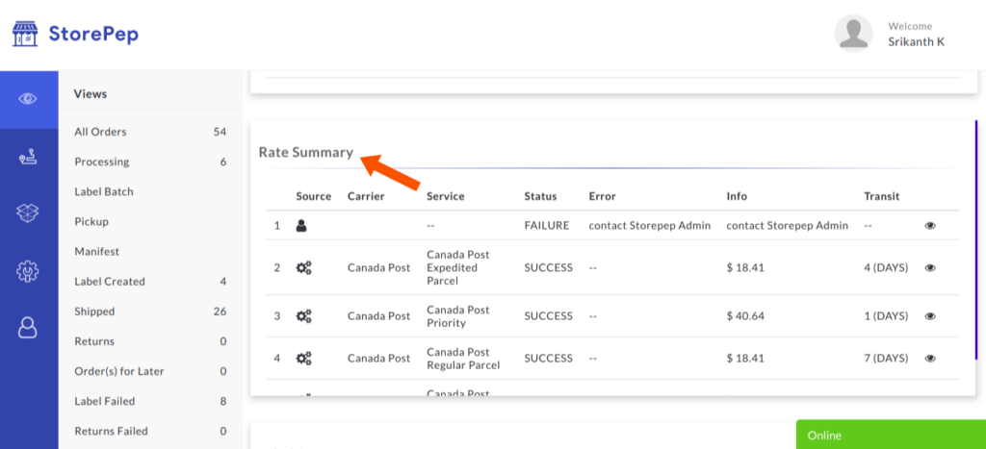Click the Error column header
This screenshot has width=986, height=449.
(603, 196)
